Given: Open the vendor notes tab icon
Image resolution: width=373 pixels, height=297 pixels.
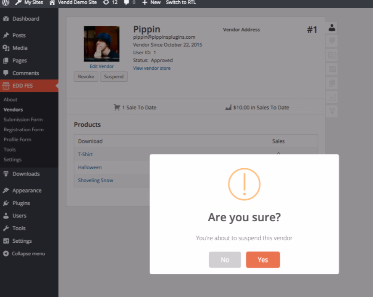Looking at the screenshot, I should tap(332, 41).
